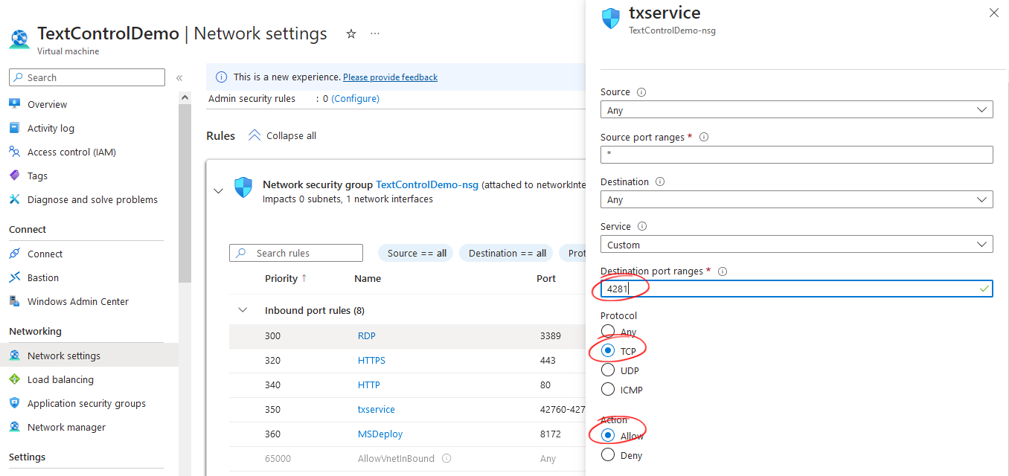The width and height of the screenshot is (1009, 476).
Task: Click the shield icon of the network security group
Action: [243, 187]
